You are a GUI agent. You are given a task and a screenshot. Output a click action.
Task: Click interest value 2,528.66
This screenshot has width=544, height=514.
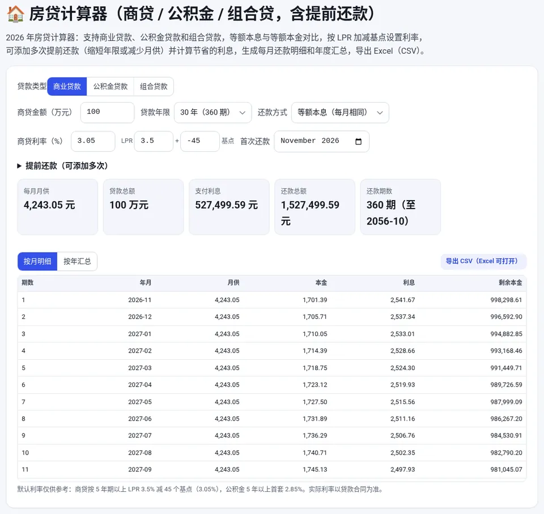point(403,351)
